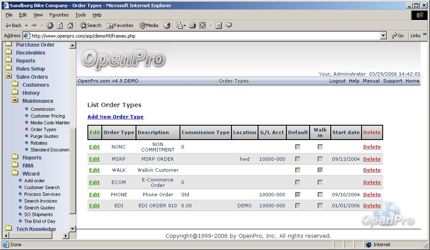
Task: Open the View menu
Action: point(38,15)
